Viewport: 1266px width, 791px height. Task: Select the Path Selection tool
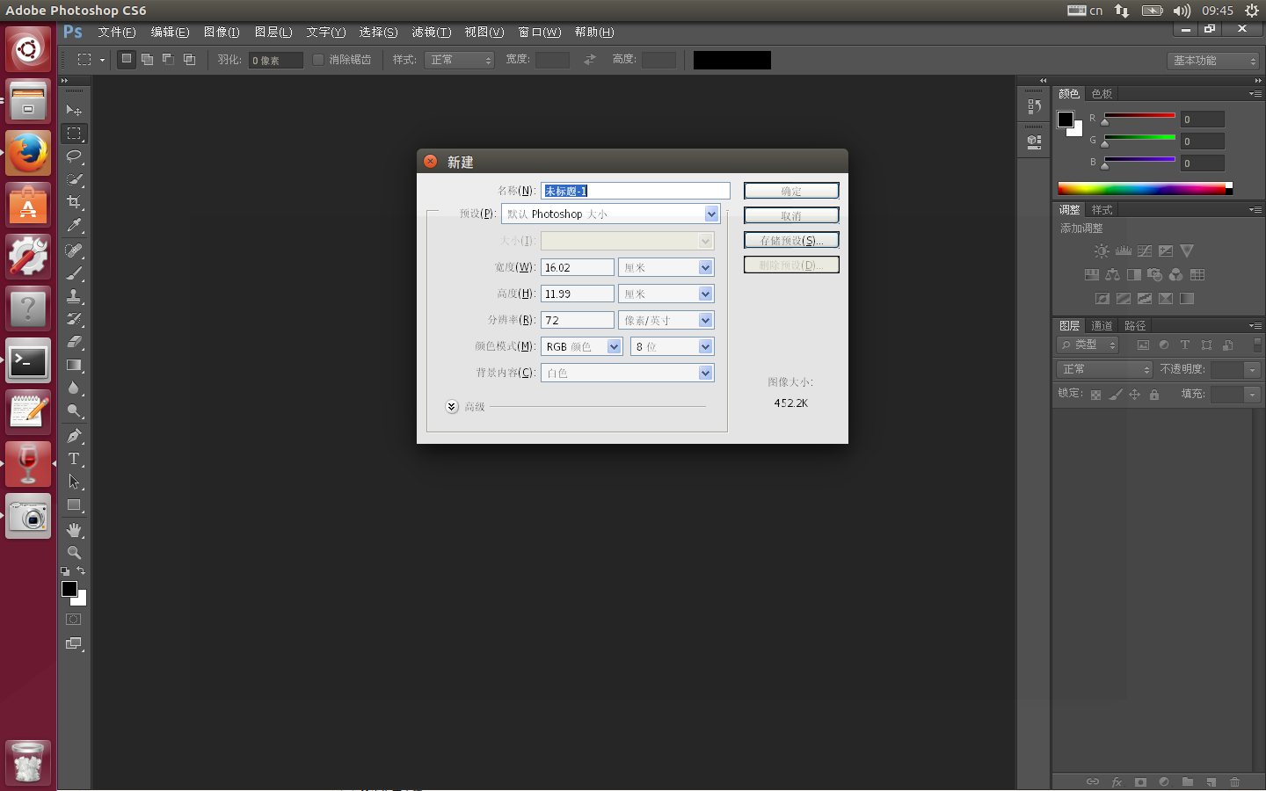74,482
